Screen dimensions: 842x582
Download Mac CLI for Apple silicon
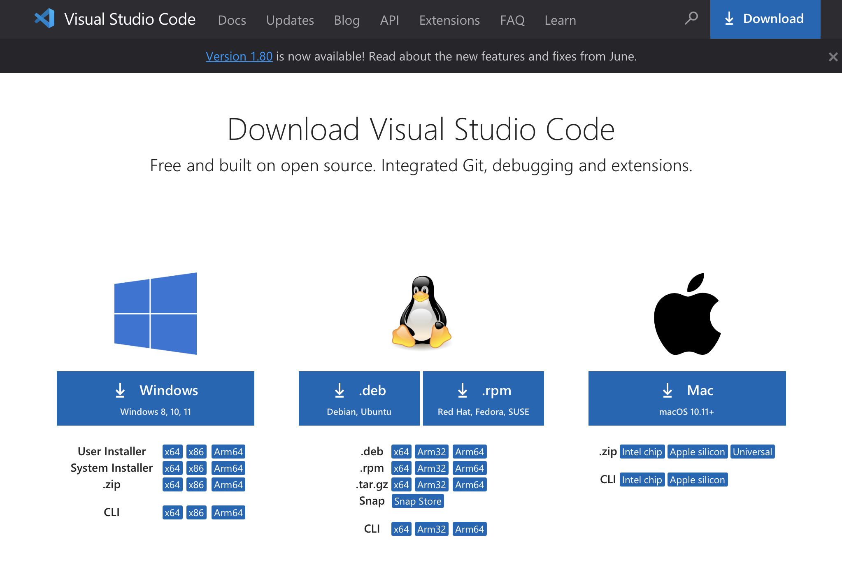698,480
